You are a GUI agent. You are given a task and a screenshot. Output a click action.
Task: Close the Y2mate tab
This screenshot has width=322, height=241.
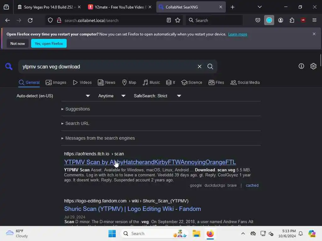(x=150, y=7)
